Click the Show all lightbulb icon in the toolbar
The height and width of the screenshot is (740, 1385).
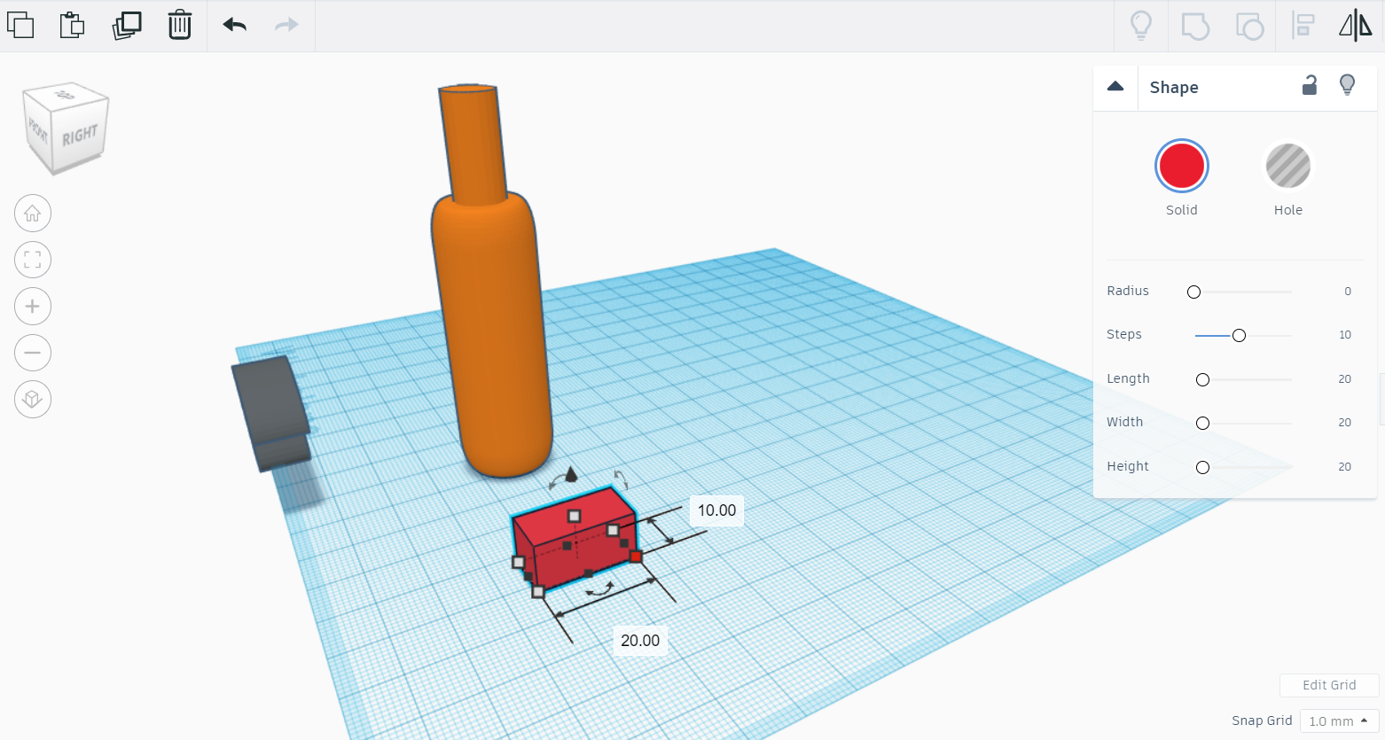(1141, 26)
